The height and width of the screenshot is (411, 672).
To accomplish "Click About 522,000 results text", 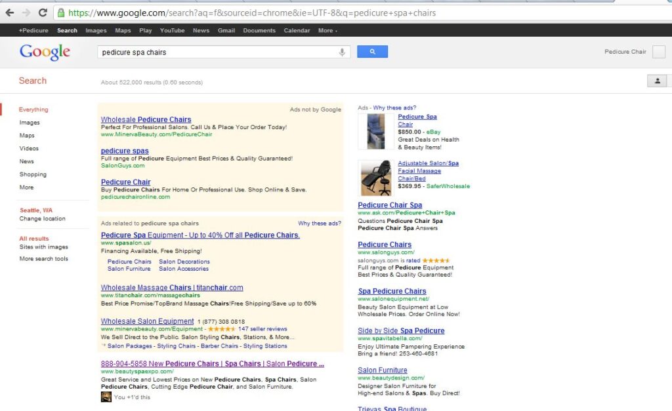I will point(152,82).
